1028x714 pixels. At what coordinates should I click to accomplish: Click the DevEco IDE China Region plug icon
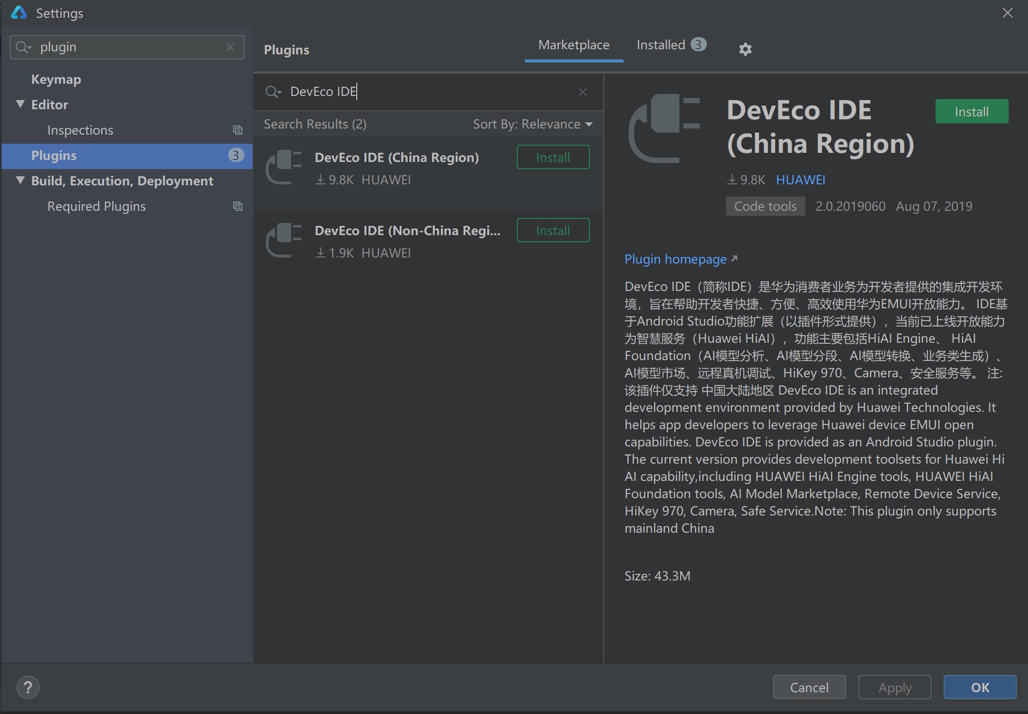point(284,168)
